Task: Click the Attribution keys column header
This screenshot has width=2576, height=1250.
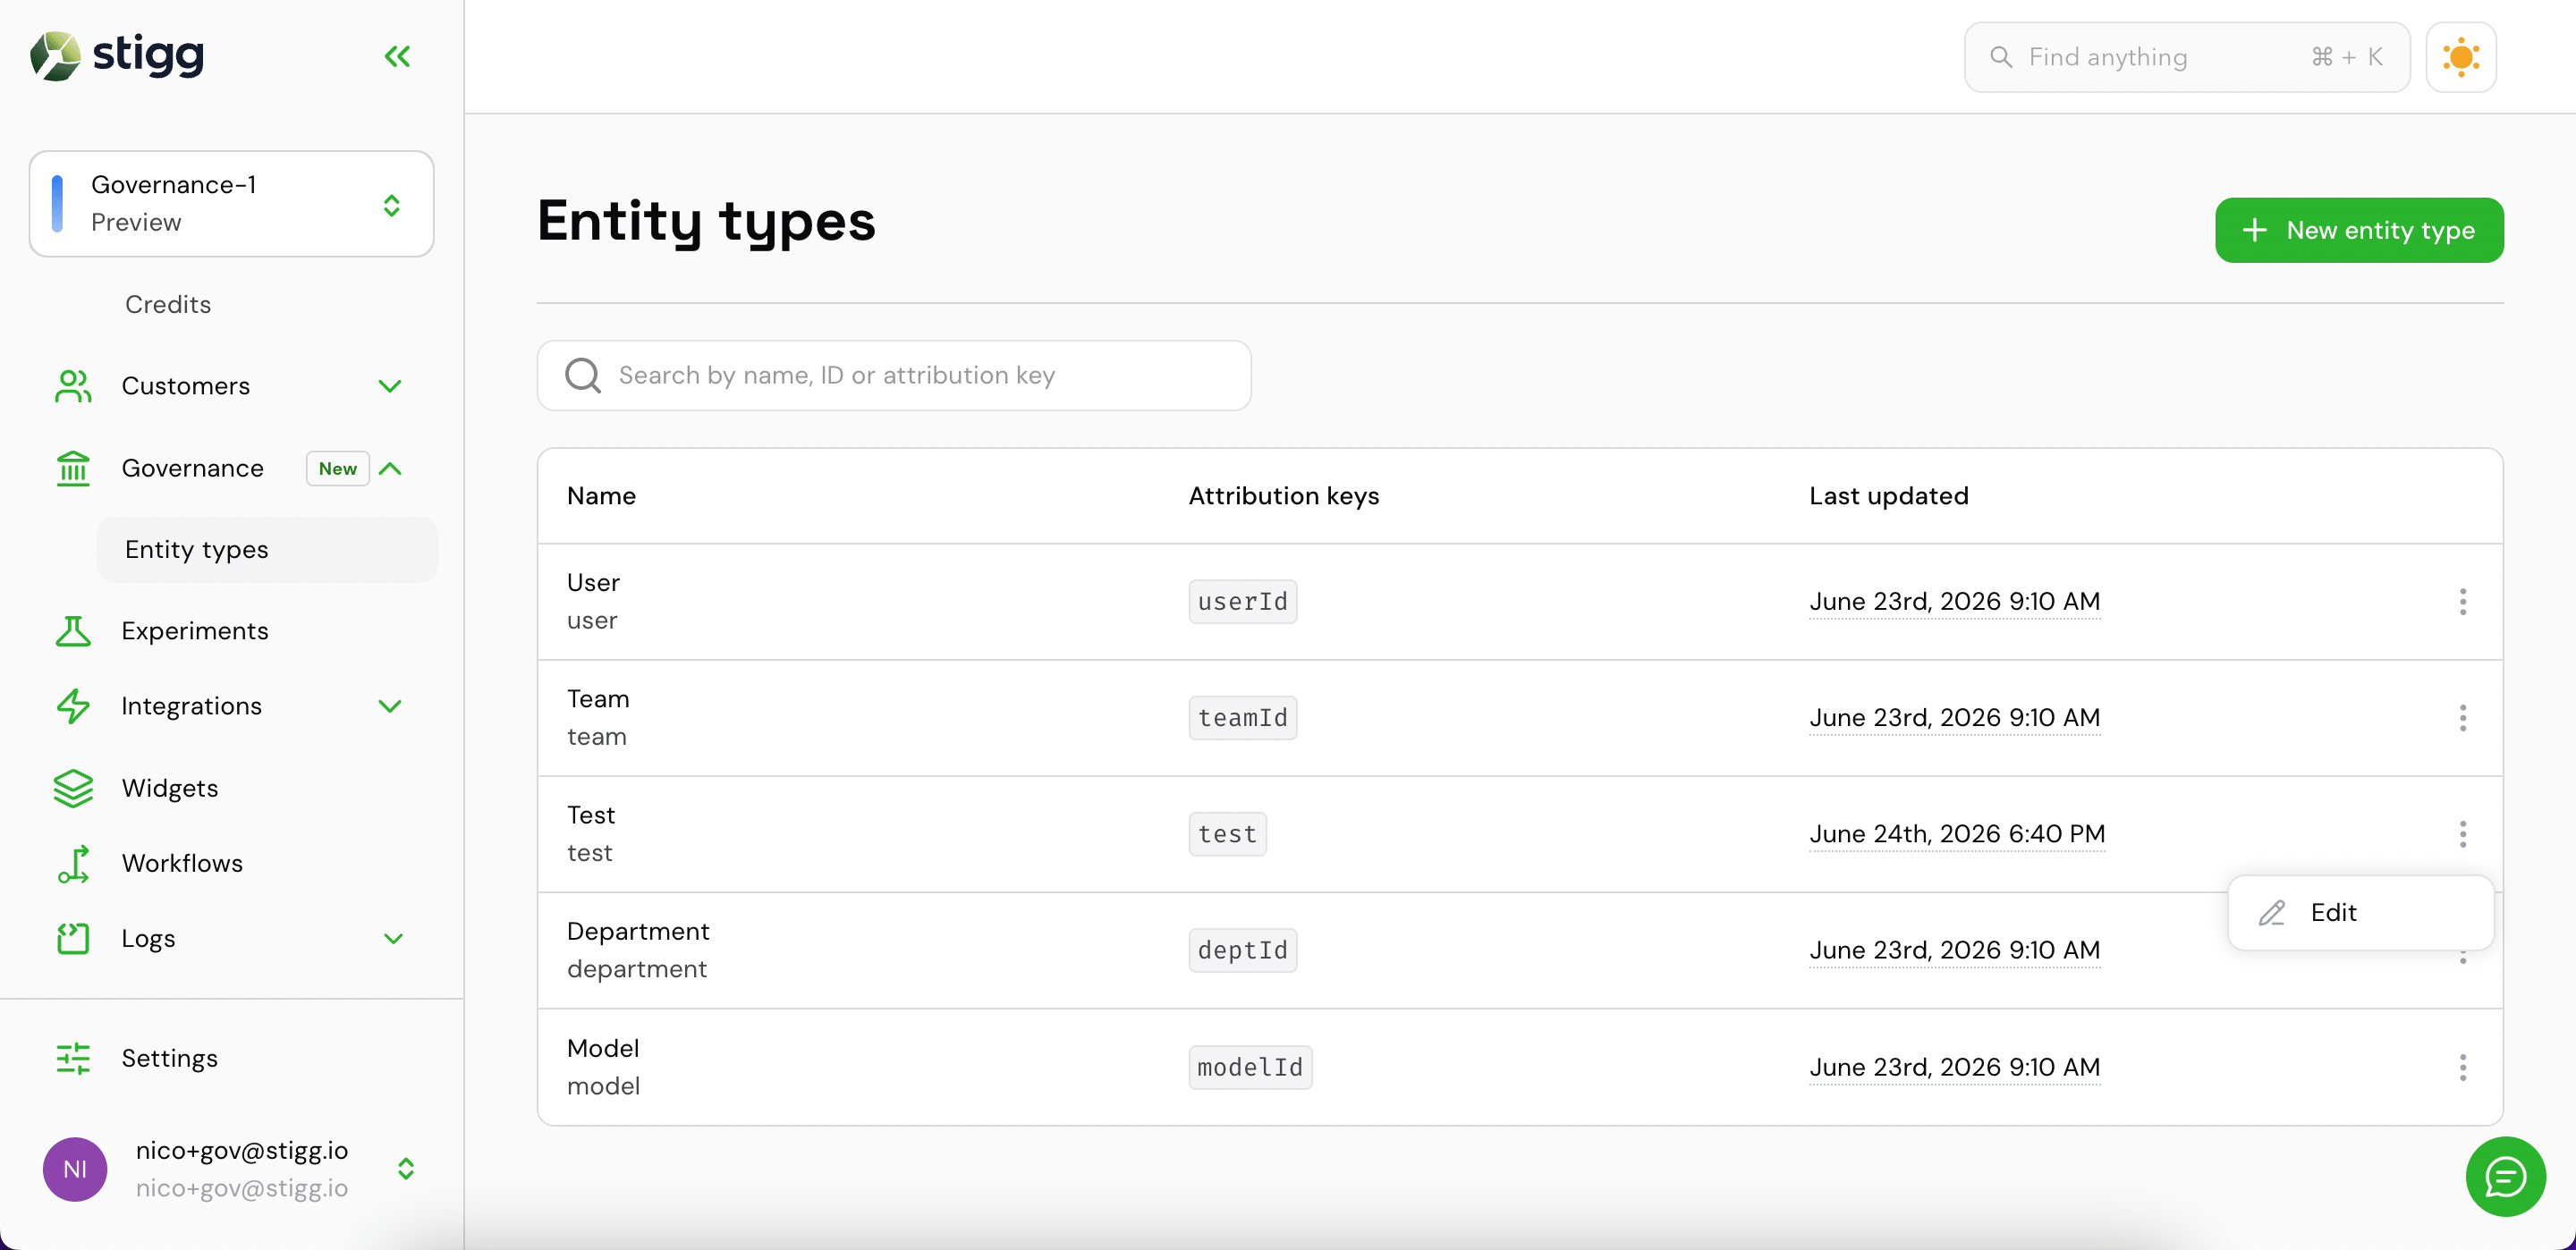Action: coord(1283,496)
